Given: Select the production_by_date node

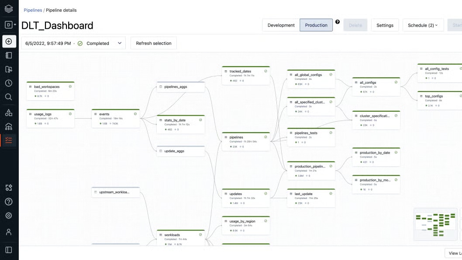Looking at the screenshot, I should (x=376, y=157).
